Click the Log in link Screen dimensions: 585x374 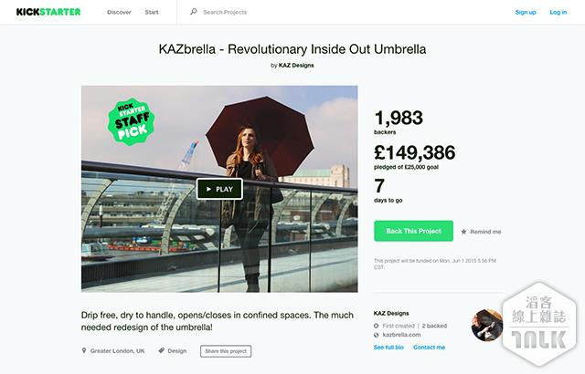[558, 12]
